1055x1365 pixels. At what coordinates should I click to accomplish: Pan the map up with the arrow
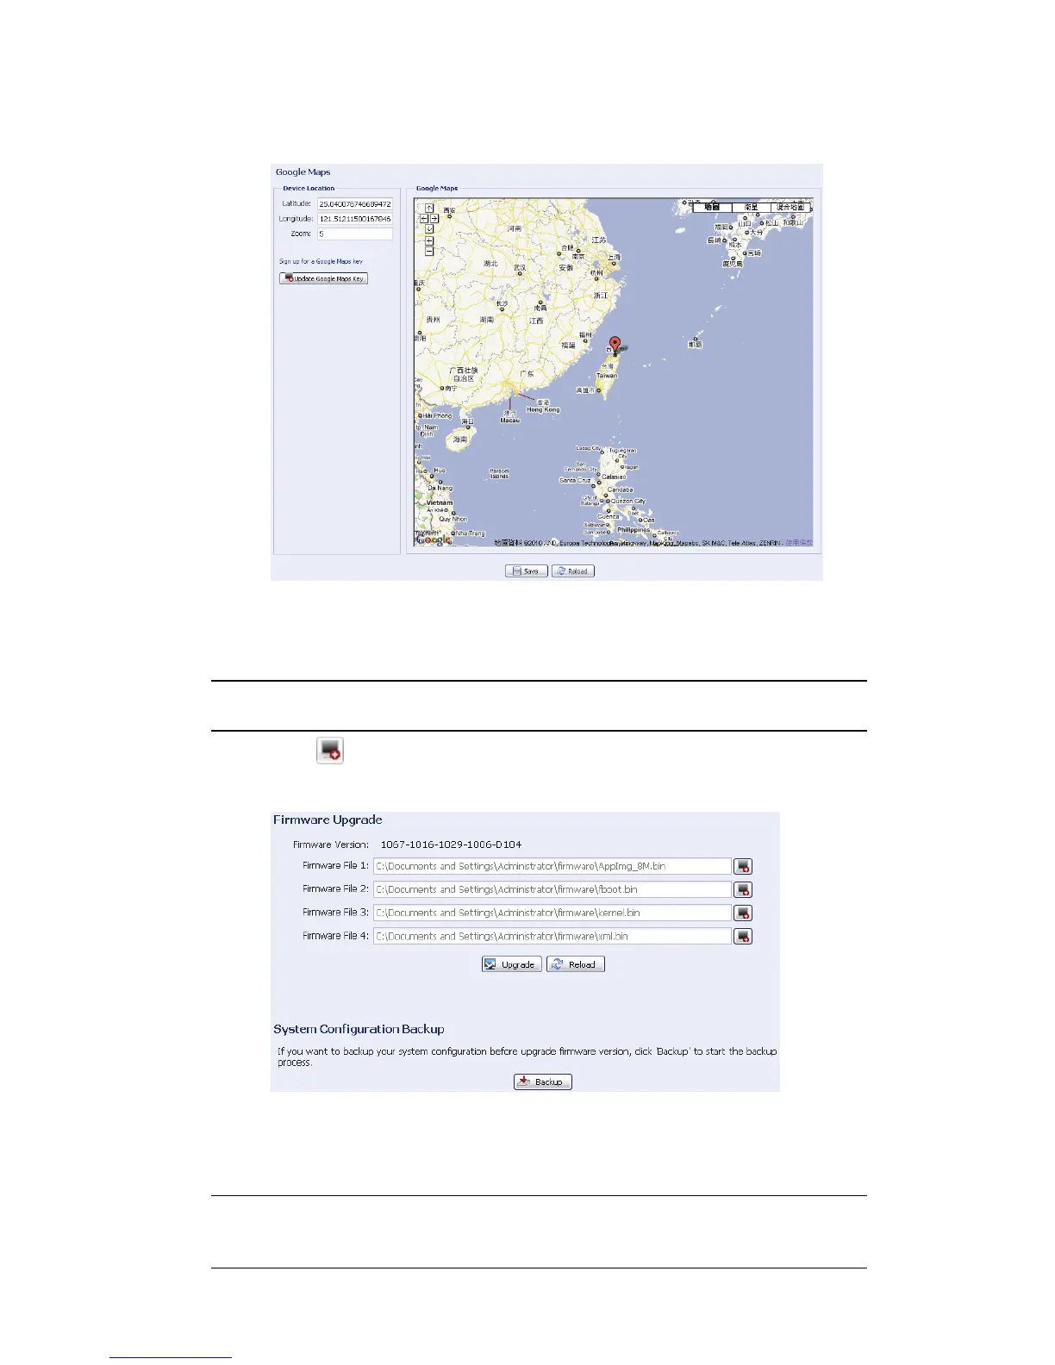click(429, 208)
